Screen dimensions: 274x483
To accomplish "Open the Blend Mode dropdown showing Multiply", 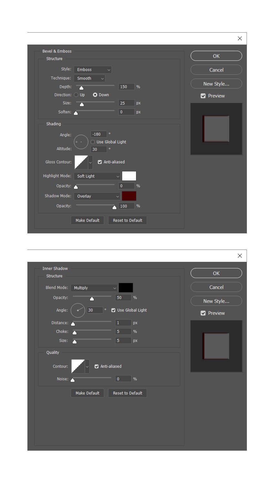I will pyautogui.click(x=94, y=288).
